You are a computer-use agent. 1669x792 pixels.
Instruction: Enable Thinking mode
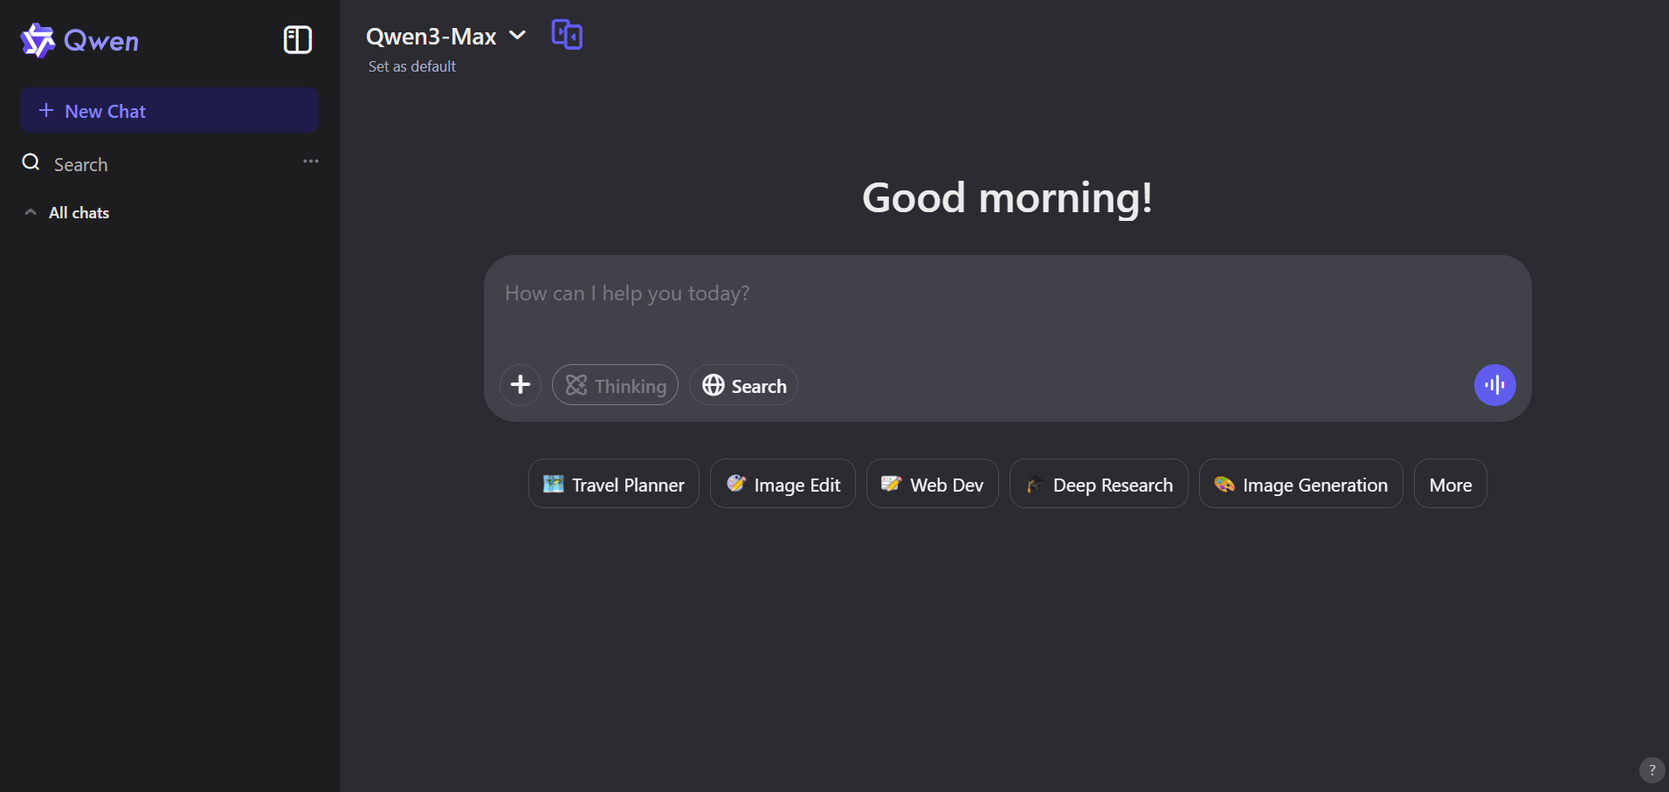click(x=615, y=384)
